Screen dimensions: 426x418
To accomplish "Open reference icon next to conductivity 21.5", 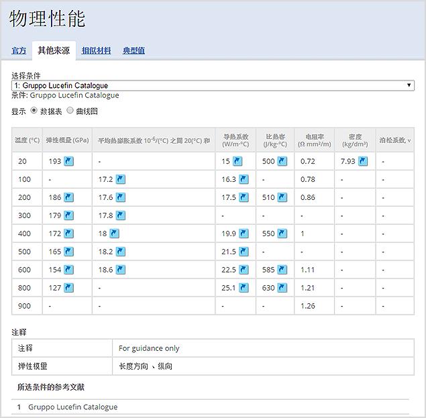I will (244, 252).
